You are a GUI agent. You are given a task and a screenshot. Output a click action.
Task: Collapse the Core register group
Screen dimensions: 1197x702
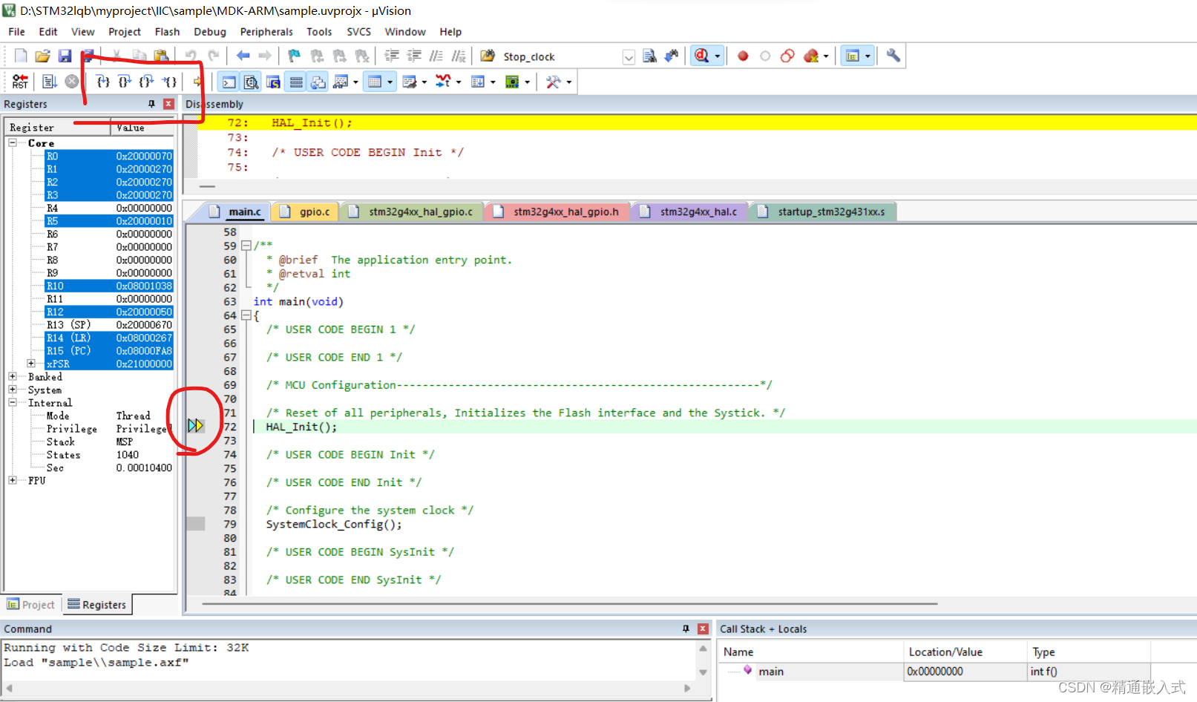(x=13, y=142)
